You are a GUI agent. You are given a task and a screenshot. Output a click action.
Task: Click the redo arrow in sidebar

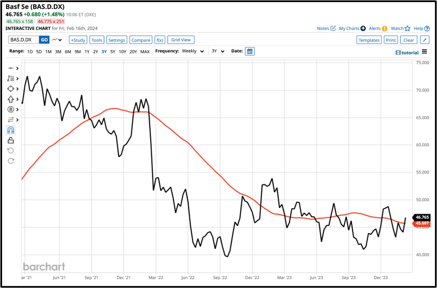pos(10,161)
